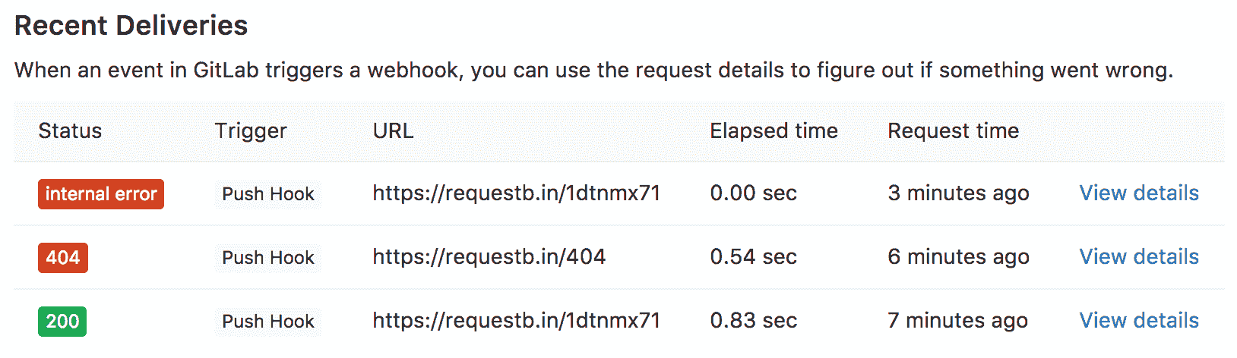Click the Push Hook label in the 404 row
The image size is (1237, 358).
pyautogui.click(x=267, y=258)
